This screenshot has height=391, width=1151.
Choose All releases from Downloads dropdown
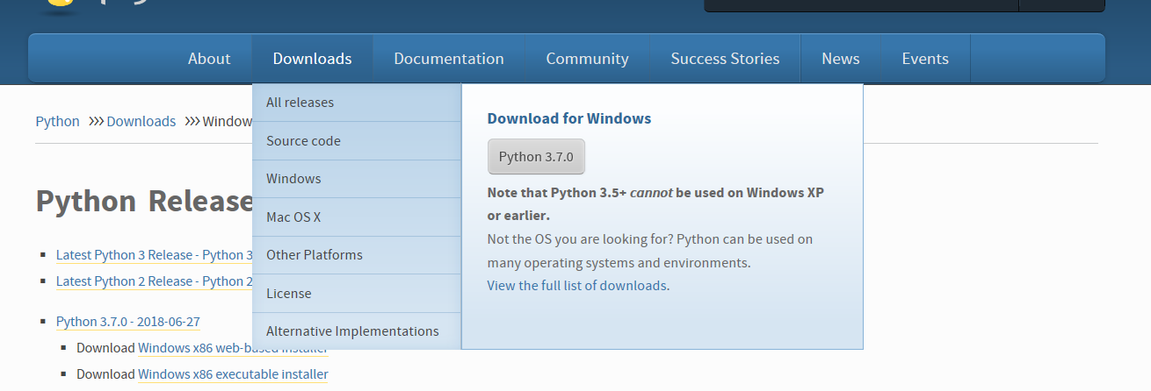(x=300, y=103)
